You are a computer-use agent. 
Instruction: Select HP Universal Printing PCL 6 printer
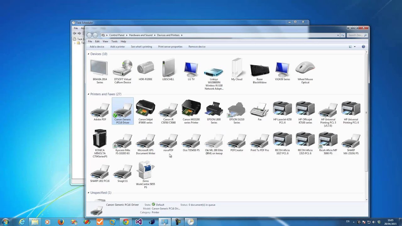pos(351,112)
